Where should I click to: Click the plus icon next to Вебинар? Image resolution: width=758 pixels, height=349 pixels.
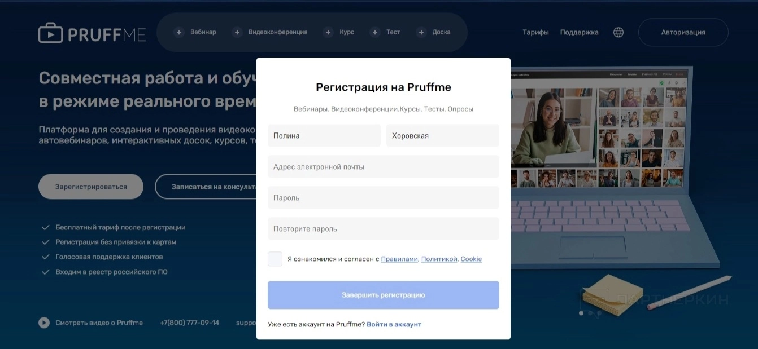pos(179,32)
